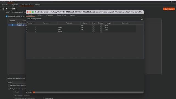Enable Maximum concurrent requests checkbox
Screen dimensions: 176x99
click(9, 86)
